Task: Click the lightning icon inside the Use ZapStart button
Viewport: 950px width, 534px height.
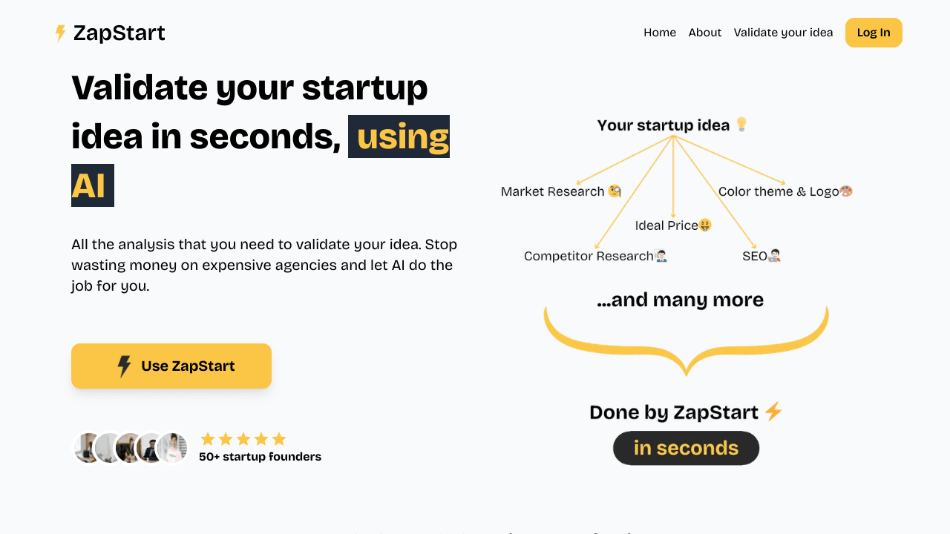Action: coord(124,366)
